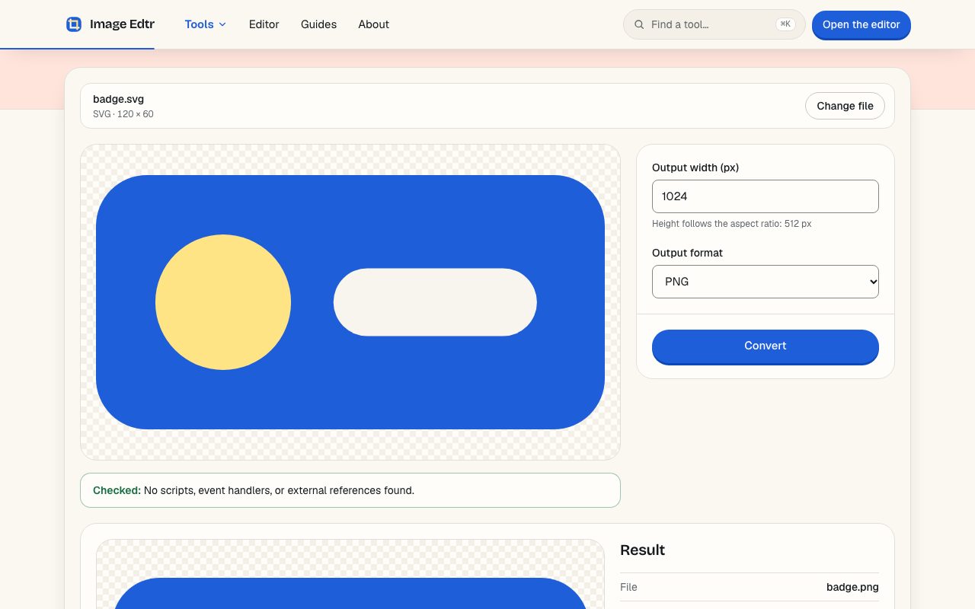The height and width of the screenshot is (609, 975).
Task: Click the ⌘K shortcut badge
Action: point(785,24)
